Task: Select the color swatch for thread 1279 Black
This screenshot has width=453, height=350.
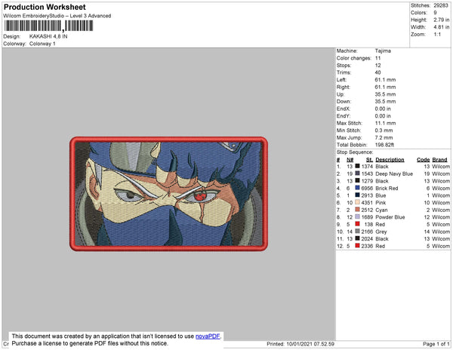Action: (357, 180)
